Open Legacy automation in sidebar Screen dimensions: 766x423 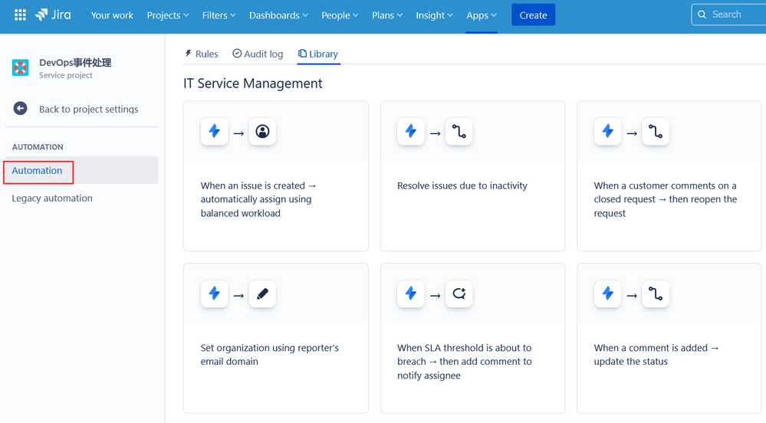[52, 198]
